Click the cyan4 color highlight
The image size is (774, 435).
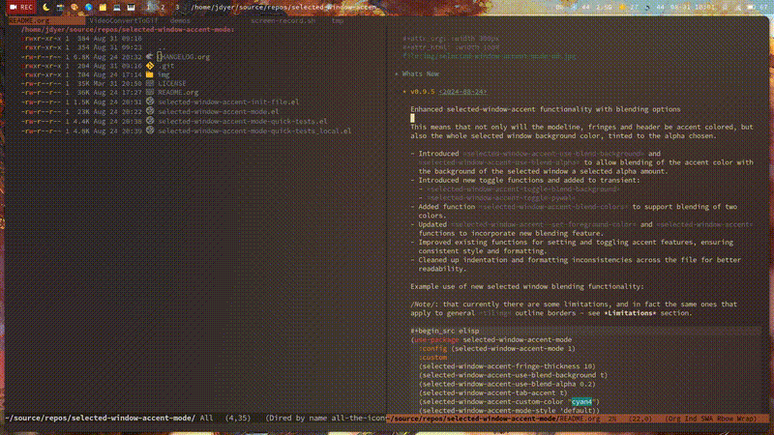tap(581, 401)
